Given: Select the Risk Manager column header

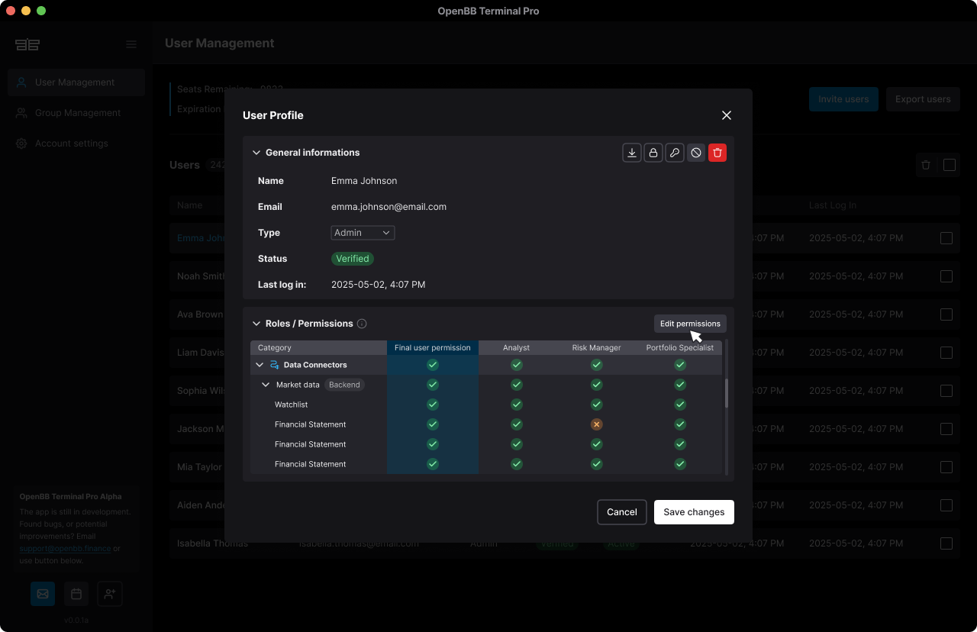Looking at the screenshot, I should 597,347.
